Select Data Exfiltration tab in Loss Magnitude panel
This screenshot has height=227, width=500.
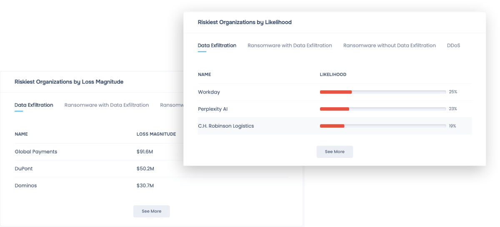34,105
